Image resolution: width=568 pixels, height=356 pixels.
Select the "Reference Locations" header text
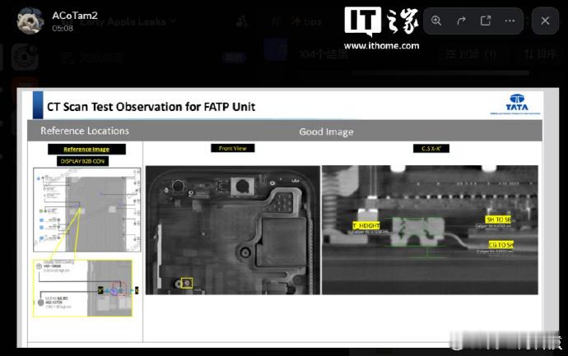click(85, 131)
